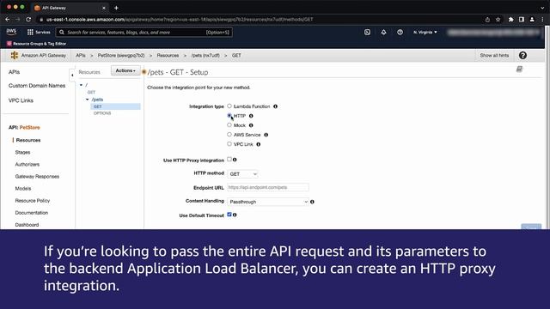Click PetStore API name link

click(30, 128)
